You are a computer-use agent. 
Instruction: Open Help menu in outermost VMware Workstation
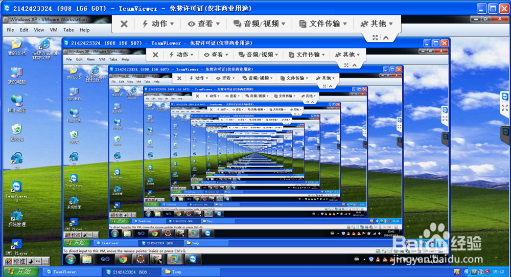click(84, 30)
